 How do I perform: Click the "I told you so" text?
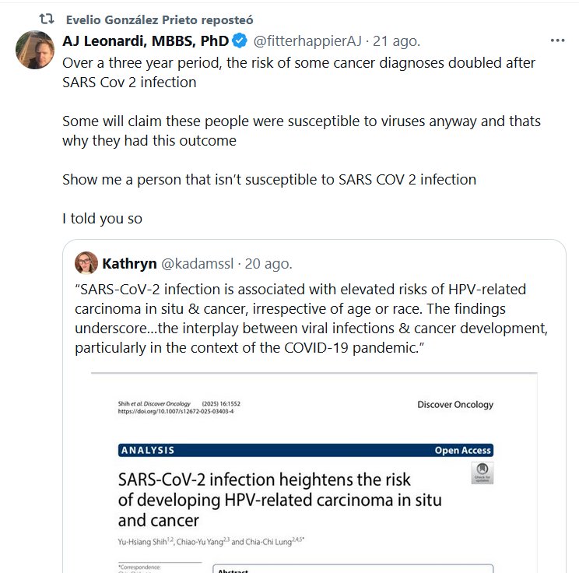click(102, 219)
